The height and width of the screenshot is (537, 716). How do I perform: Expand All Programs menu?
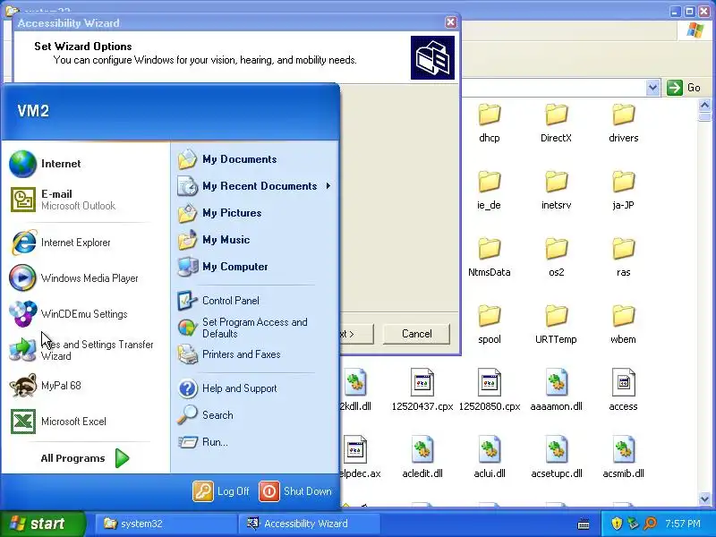click(x=85, y=458)
